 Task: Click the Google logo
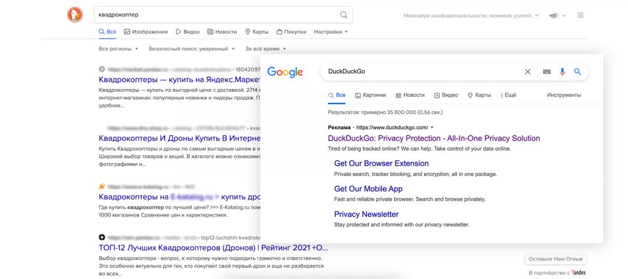tap(285, 72)
